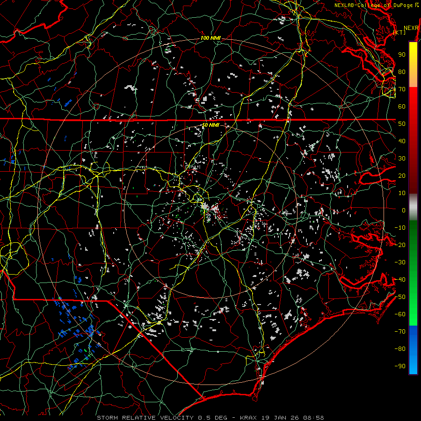421x421 pixels.
Task: Click the 70 value on the velocity scale
Action: (x=402, y=89)
